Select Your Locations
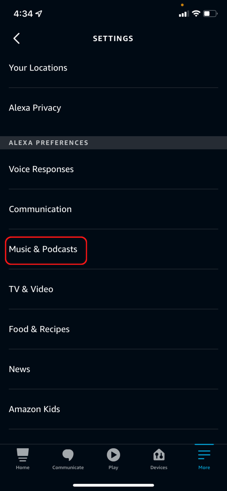The image size is (227, 491). [38, 68]
